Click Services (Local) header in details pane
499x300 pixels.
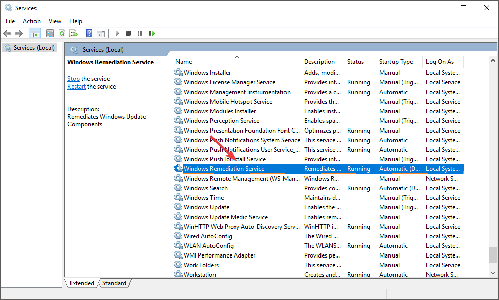tap(103, 50)
